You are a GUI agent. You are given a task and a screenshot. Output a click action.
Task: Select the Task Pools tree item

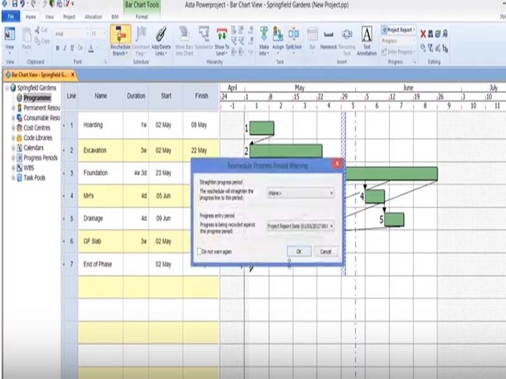pos(34,177)
